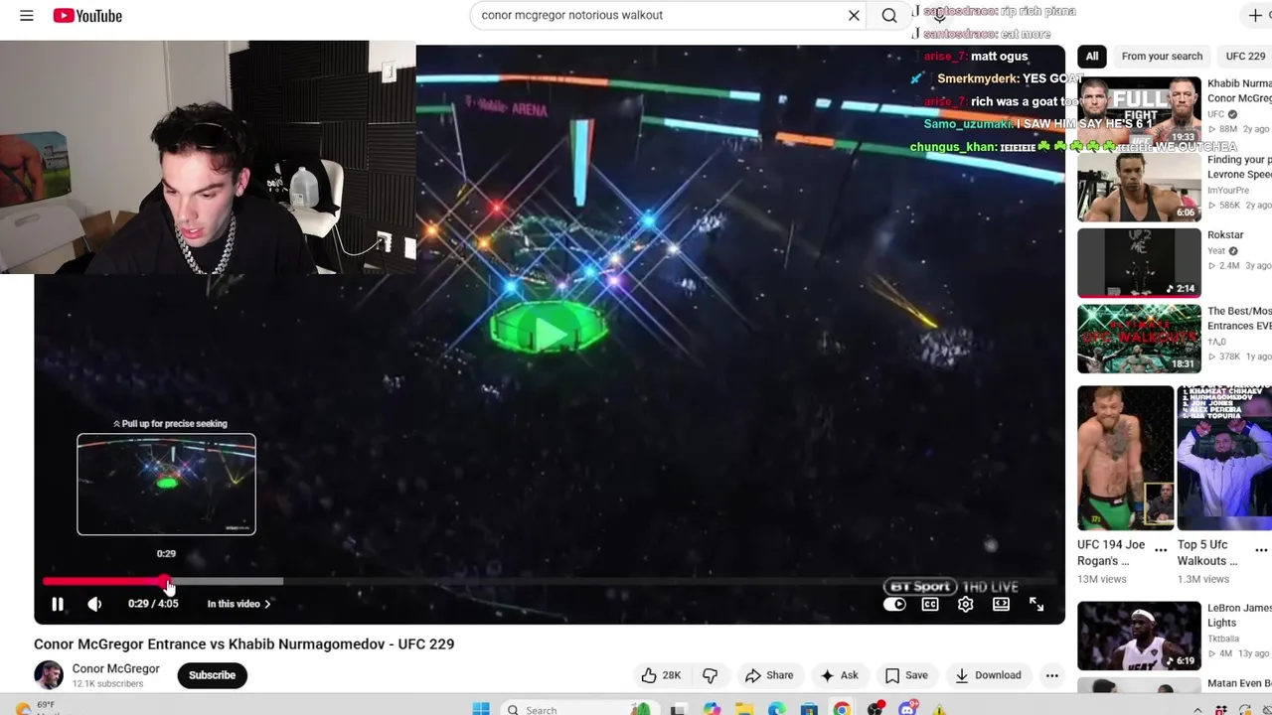The image size is (1272, 715).
Task: Like the video (28K)
Action: (661, 675)
